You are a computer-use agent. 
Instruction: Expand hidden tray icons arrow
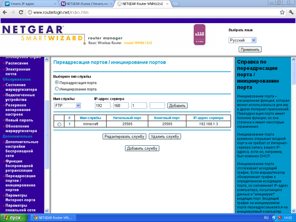click(274, 218)
